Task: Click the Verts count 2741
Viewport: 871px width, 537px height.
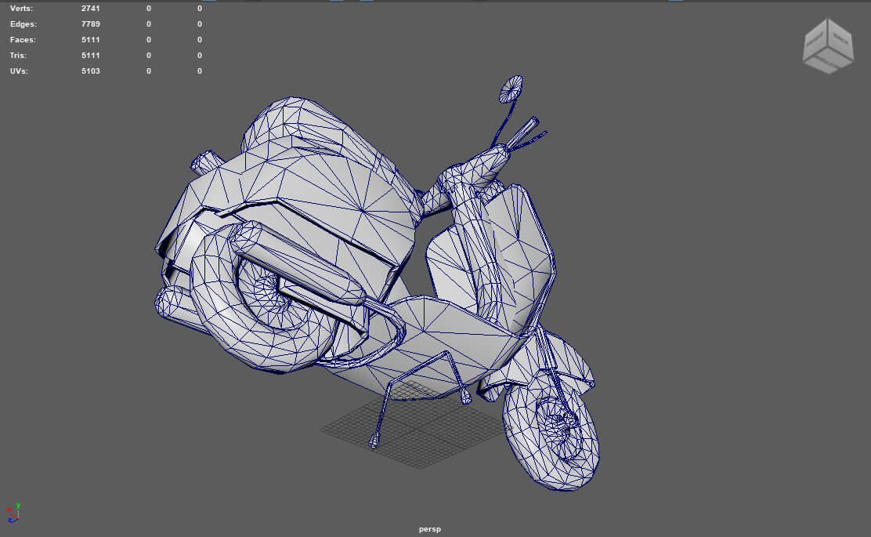Action: click(91, 9)
